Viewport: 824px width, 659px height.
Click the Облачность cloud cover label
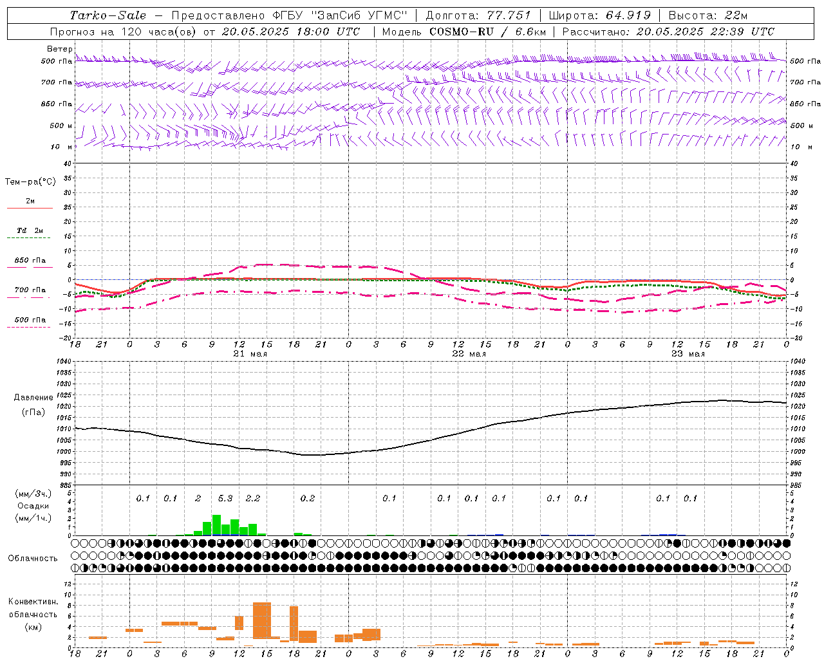tap(33, 558)
